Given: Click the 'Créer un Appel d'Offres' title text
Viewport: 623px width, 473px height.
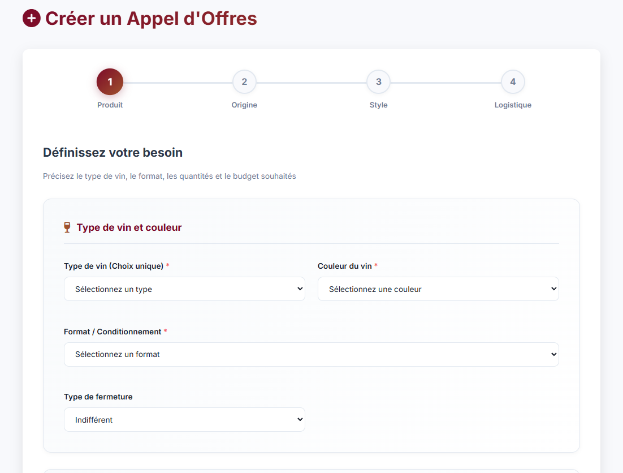Looking at the screenshot, I should (151, 19).
